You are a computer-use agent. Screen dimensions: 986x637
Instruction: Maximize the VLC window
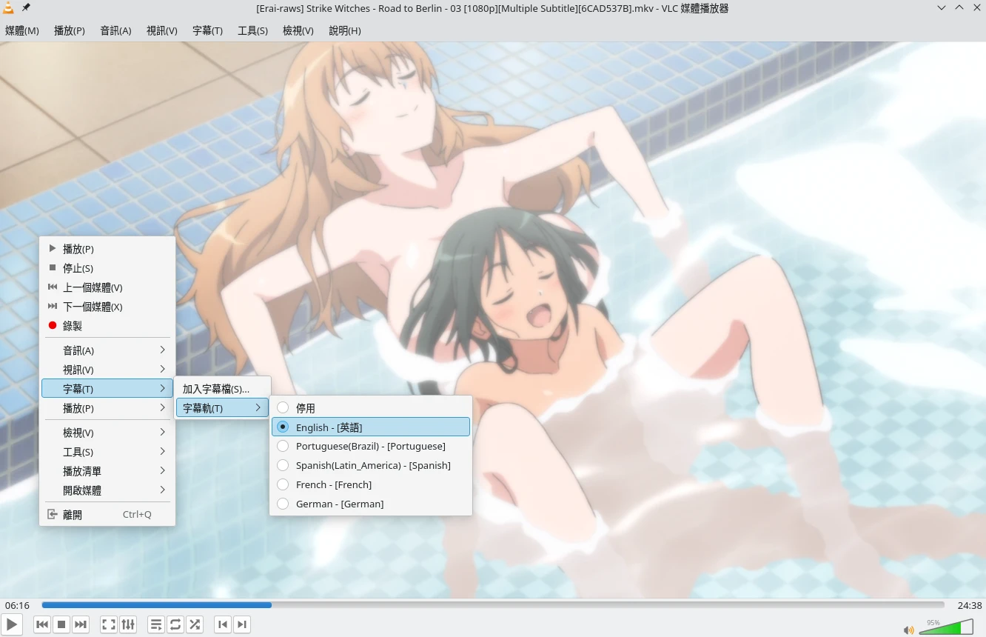click(959, 7)
